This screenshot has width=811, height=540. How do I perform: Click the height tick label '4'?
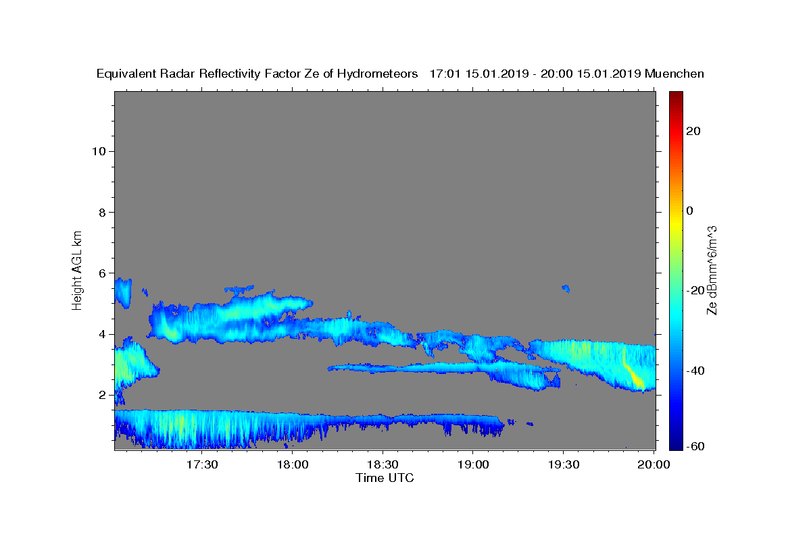102,334
